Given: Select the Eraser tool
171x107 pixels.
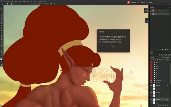Looking at the screenshot, I should point(2,32).
